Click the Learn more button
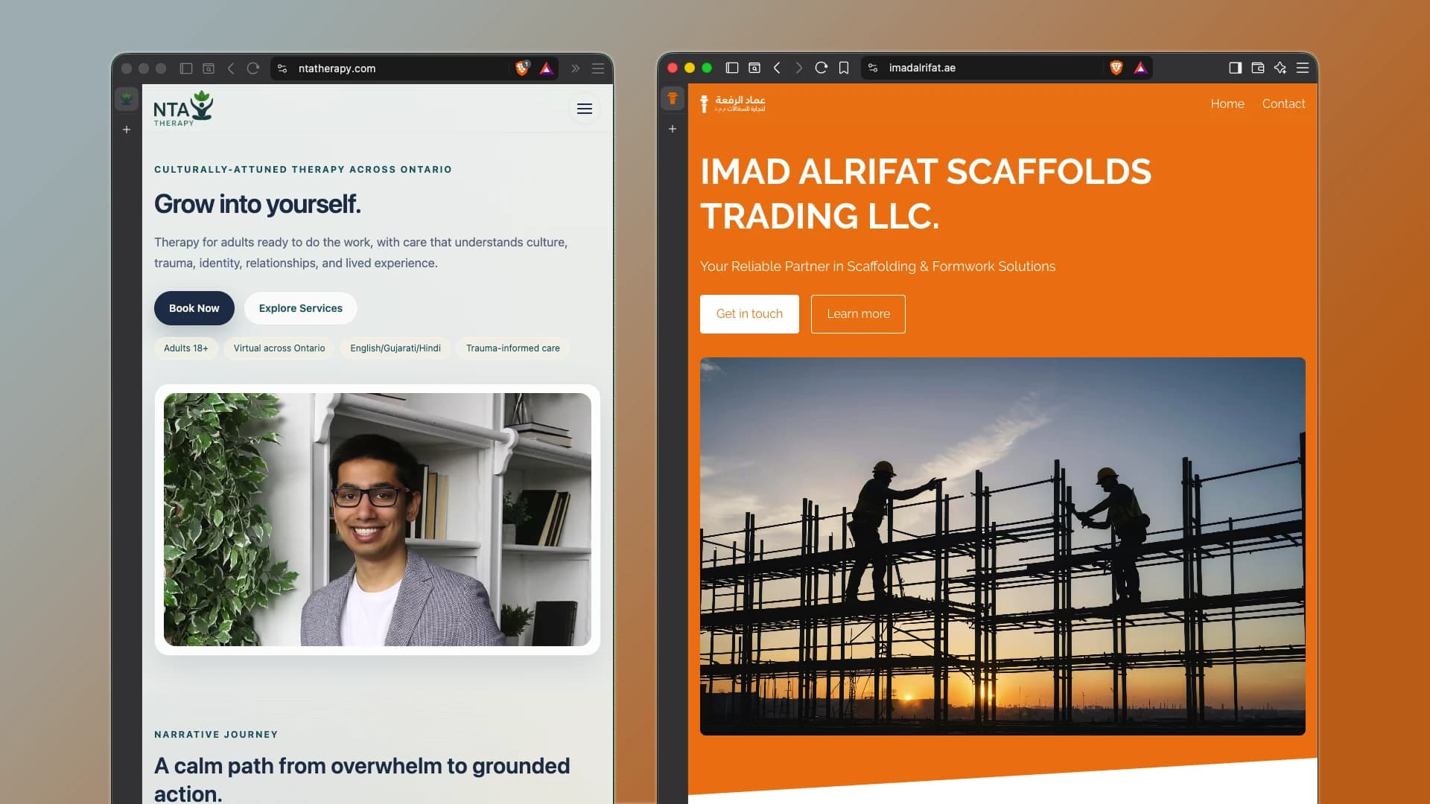 [x=858, y=314]
